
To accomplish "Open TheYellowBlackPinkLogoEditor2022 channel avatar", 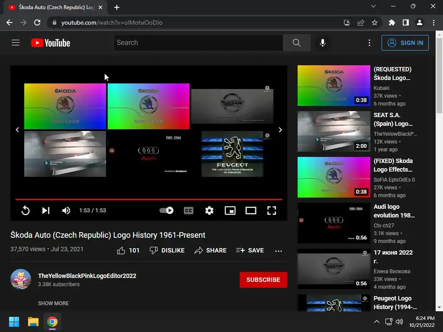I will tap(21, 280).
